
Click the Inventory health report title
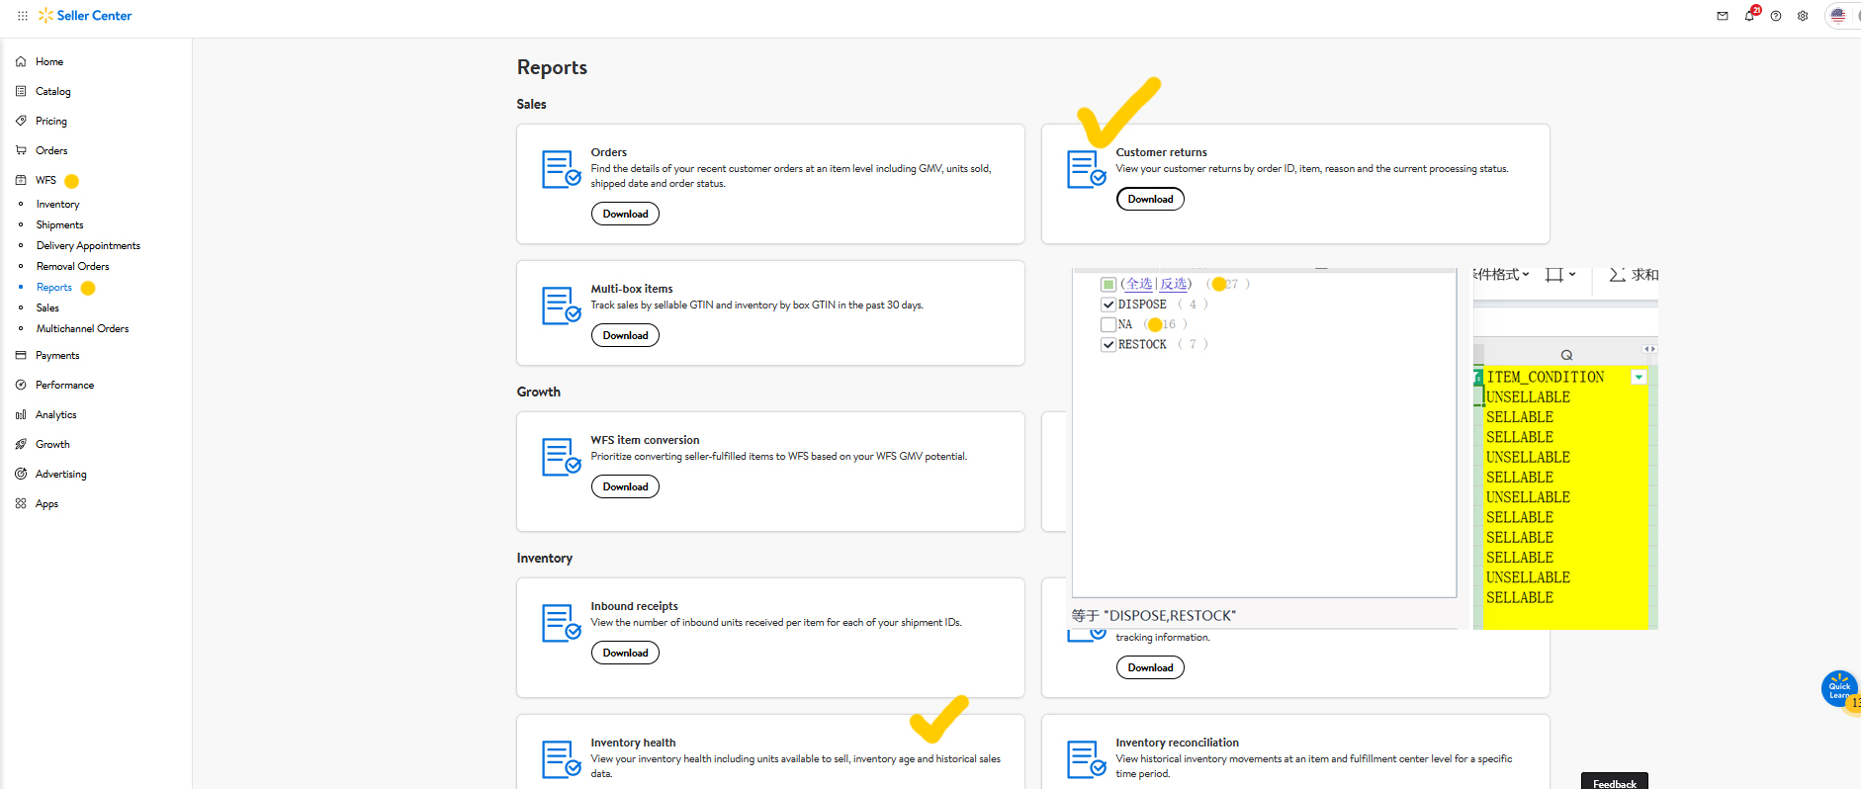[633, 743]
